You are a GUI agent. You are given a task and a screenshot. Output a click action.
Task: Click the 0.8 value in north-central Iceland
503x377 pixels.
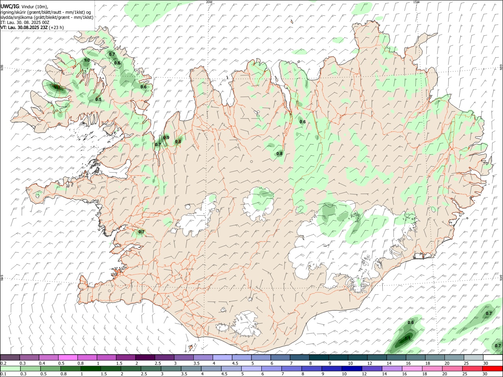click(x=279, y=154)
